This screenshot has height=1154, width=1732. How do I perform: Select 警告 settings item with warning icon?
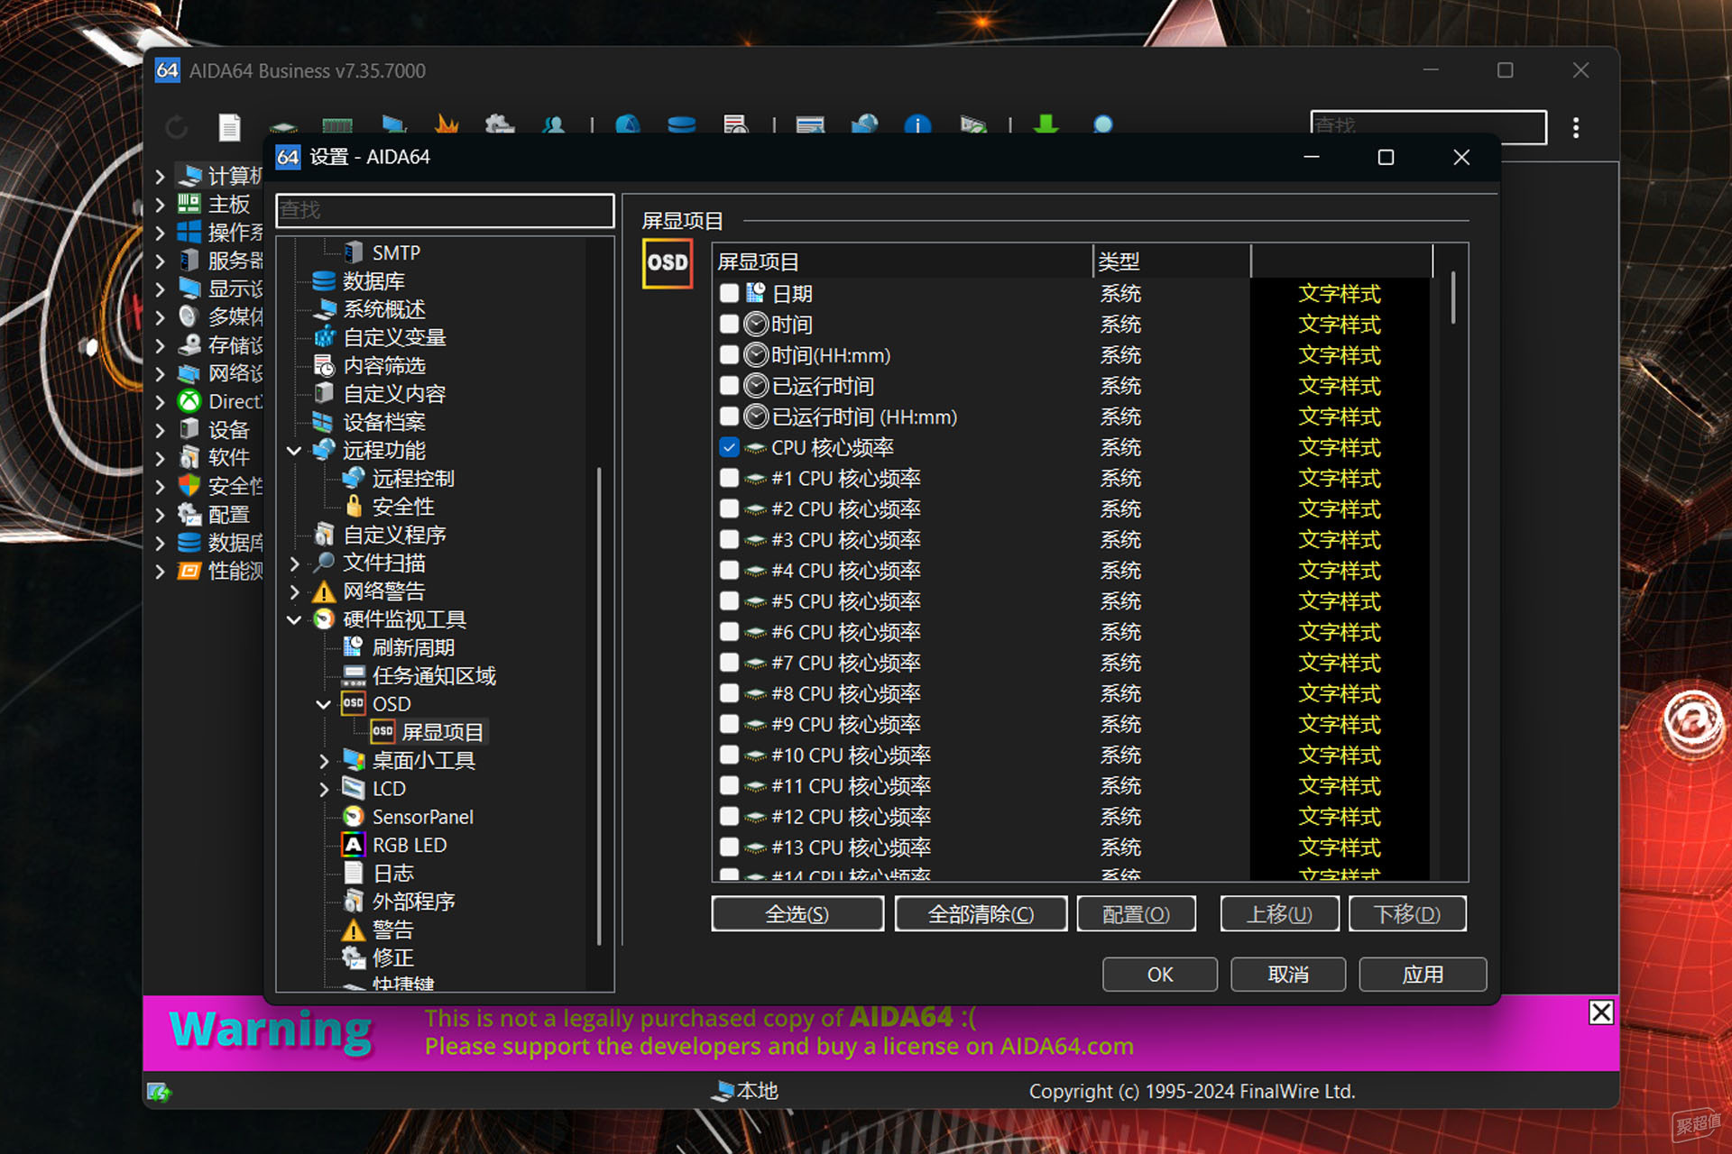pyautogui.click(x=393, y=930)
